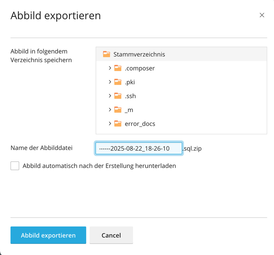Select the Stammverzeichnis root directory label
Screen dimensions: 274x255
(139, 54)
